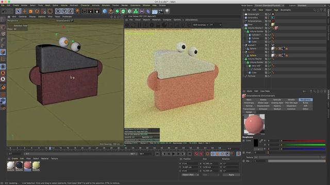Toggle Y axis lock
330x185 pixels.
pos(64,11)
